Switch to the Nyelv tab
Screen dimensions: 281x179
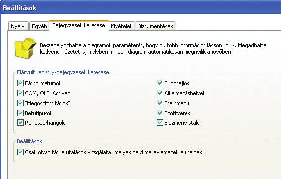click(18, 26)
